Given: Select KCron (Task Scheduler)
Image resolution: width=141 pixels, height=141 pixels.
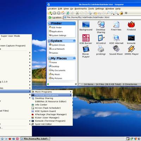Looking at the screenshot, I should pos(52,108).
